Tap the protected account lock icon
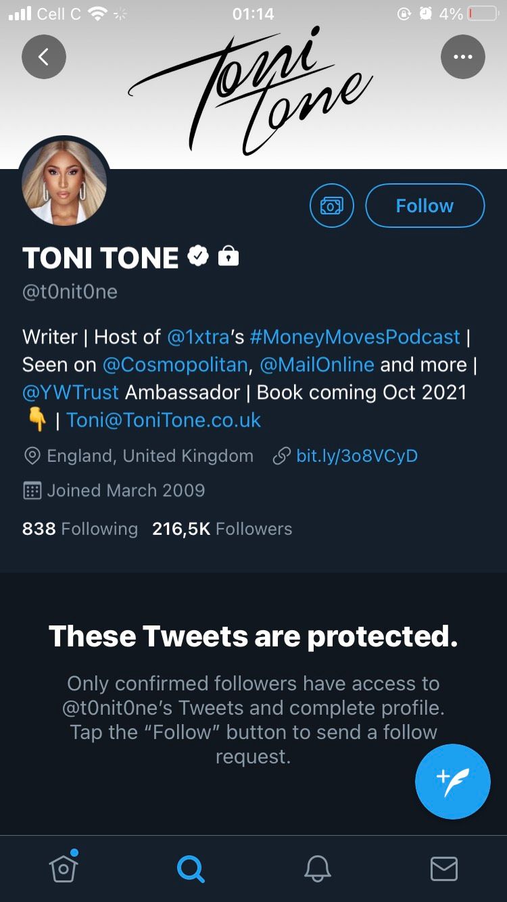The height and width of the screenshot is (902, 507). point(228,256)
